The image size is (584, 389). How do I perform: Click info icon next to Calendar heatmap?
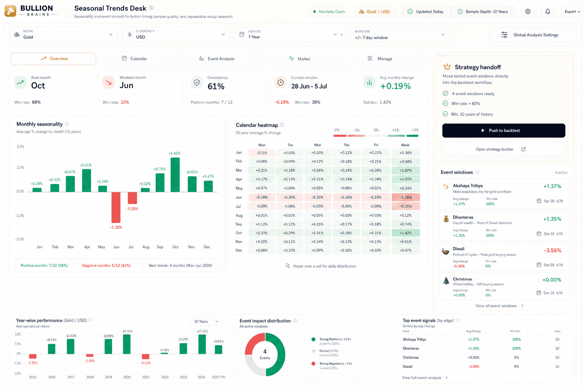[x=282, y=125]
